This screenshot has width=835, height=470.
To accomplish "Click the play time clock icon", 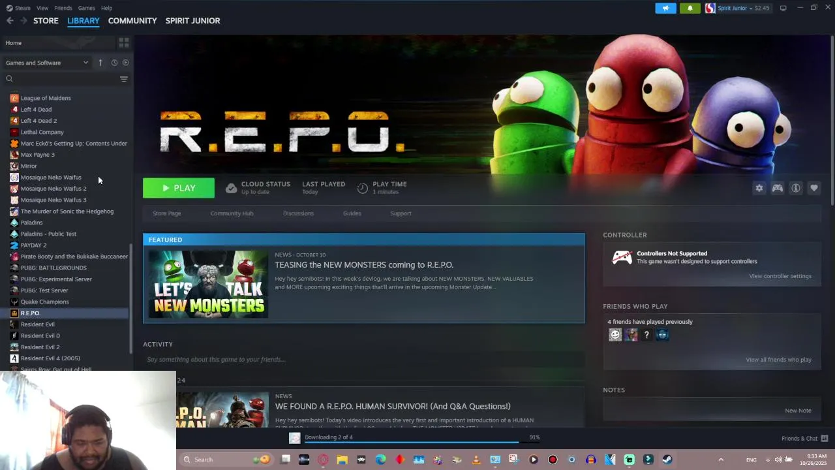I will click(x=363, y=188).
